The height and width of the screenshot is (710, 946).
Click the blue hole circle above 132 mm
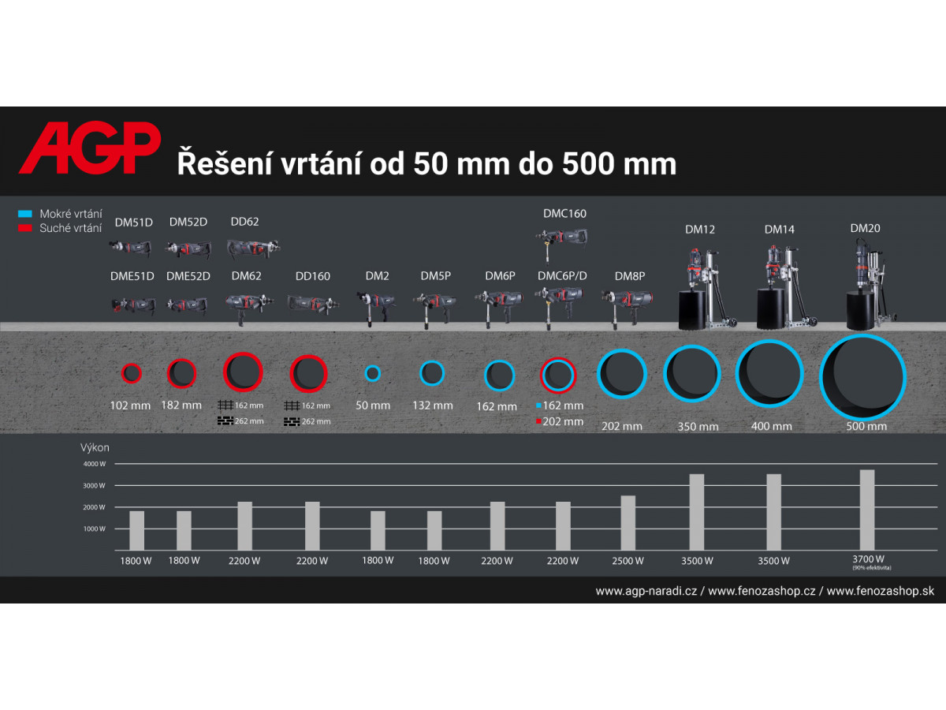click(x=432, y=372)
